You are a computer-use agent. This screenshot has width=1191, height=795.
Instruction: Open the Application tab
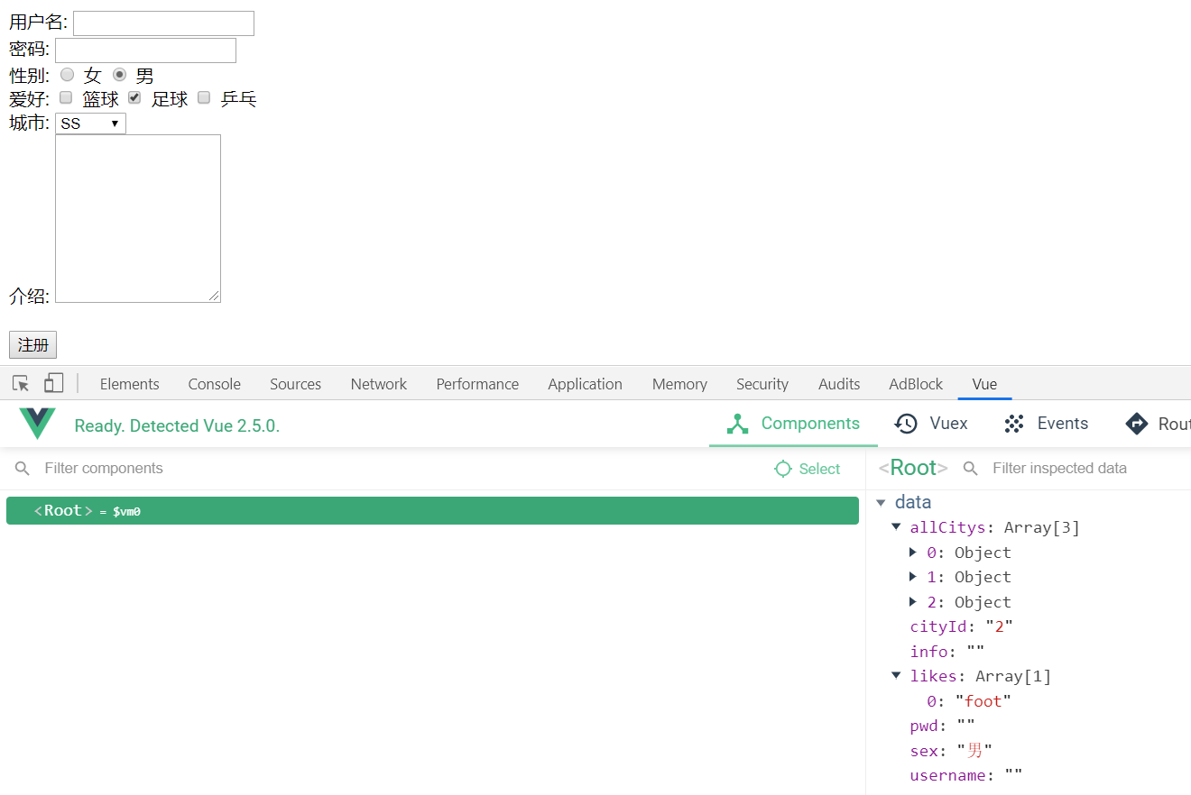586,384
